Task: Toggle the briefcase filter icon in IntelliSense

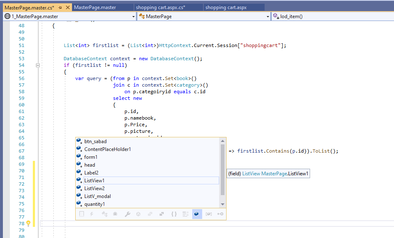Action: [x=115, y=214]
